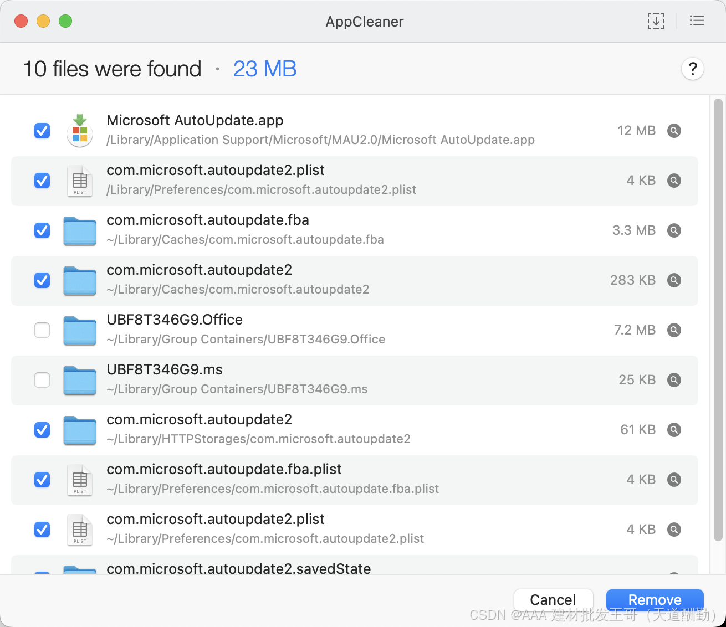Click plist icon of /Library/Preferences autoupdate2.plist
Viewport: 726px width, 627px height.
coord(80,181)
